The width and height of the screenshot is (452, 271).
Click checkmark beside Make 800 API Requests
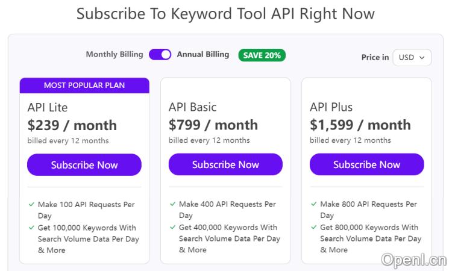tap(313, 205)
